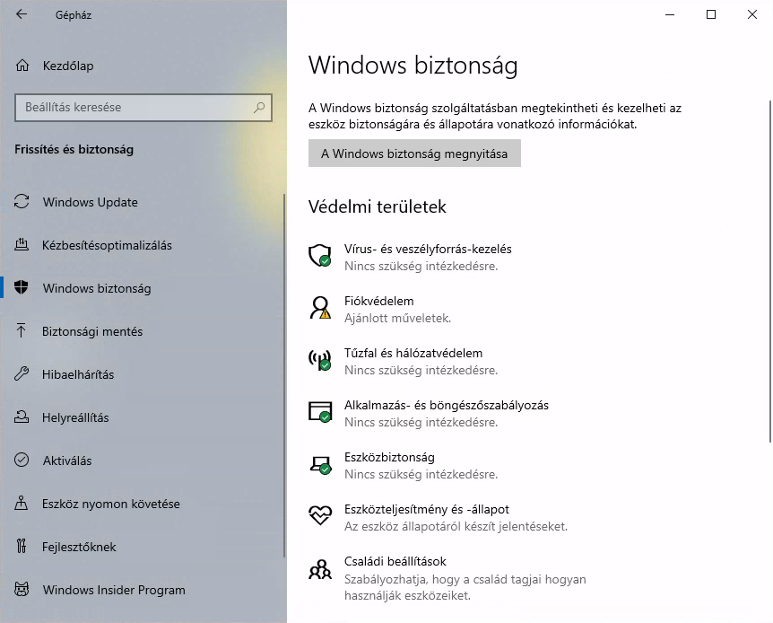
Task: Click Ajánlott műveletek status text
Action: pos(397,318)
